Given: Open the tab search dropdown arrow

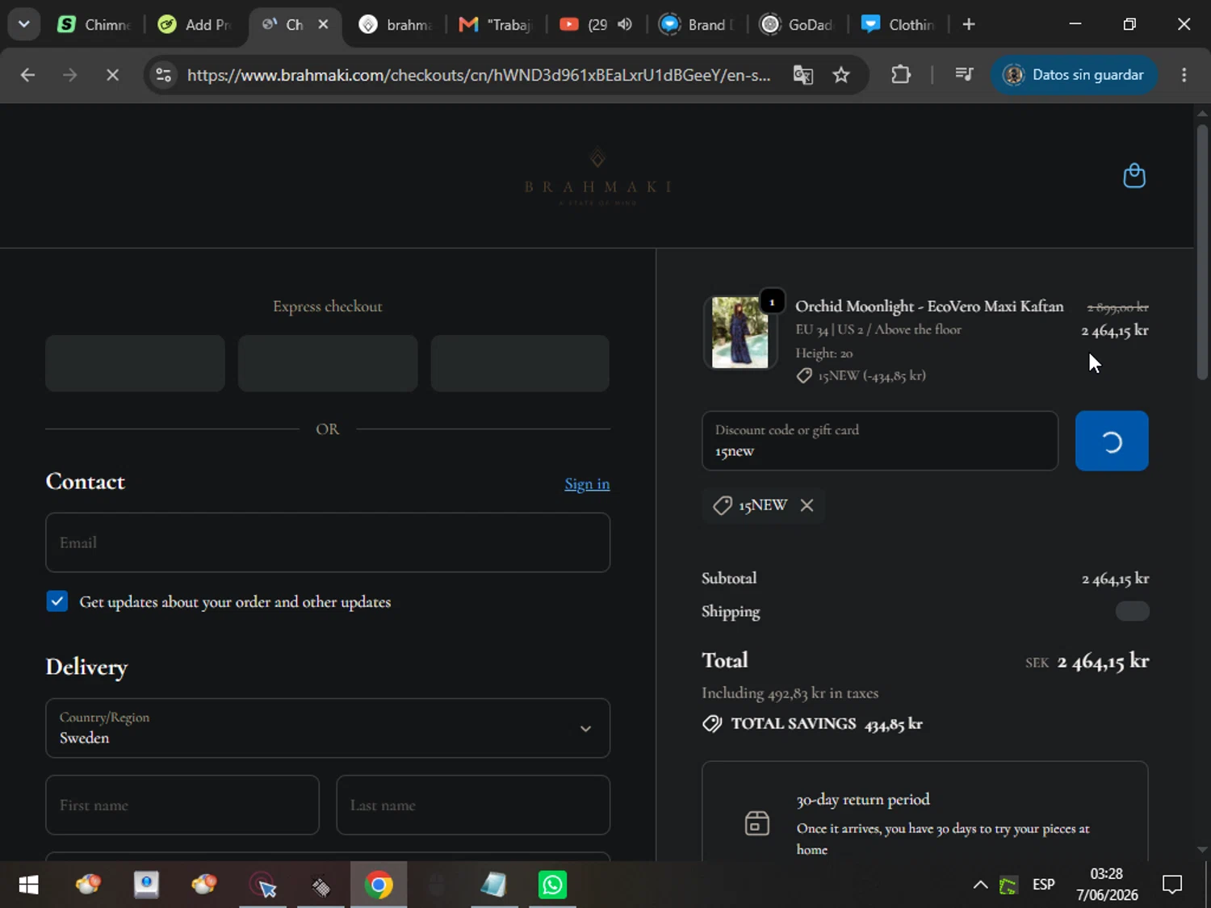Looking at the screenshot, I should [23, 24].
